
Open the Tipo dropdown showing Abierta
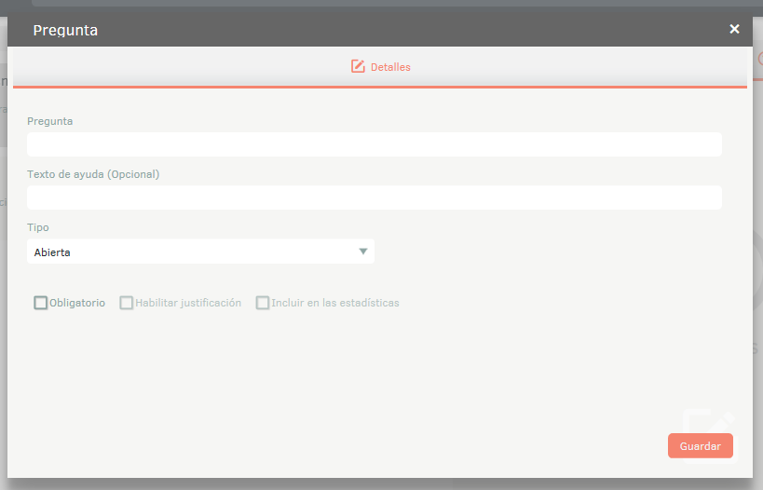pos(200,252)
